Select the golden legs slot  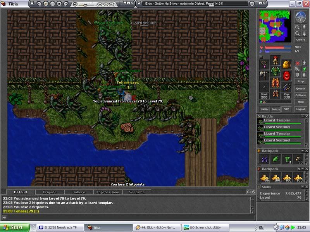coord(275,83)
